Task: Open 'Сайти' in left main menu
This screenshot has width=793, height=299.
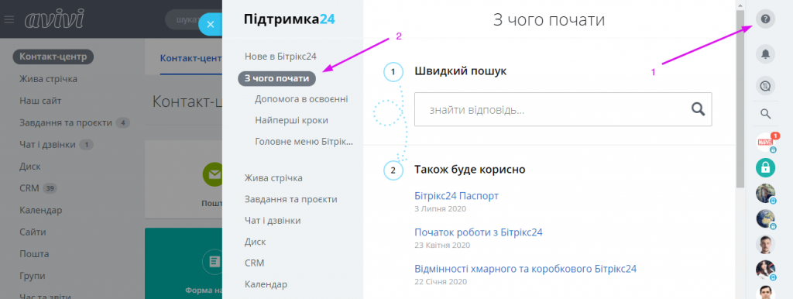Action: 33,232
